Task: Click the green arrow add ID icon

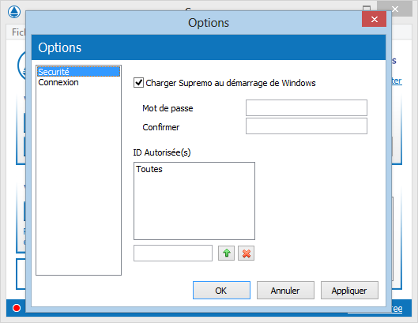Action: coord(226,254)
